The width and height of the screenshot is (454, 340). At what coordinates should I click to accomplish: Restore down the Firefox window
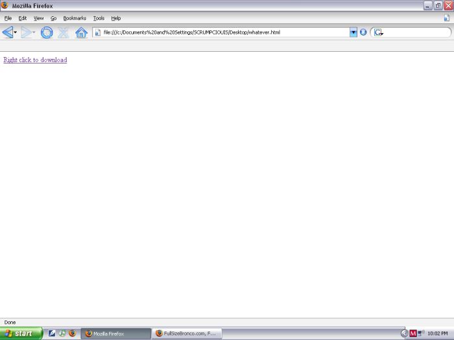(438, 5)
